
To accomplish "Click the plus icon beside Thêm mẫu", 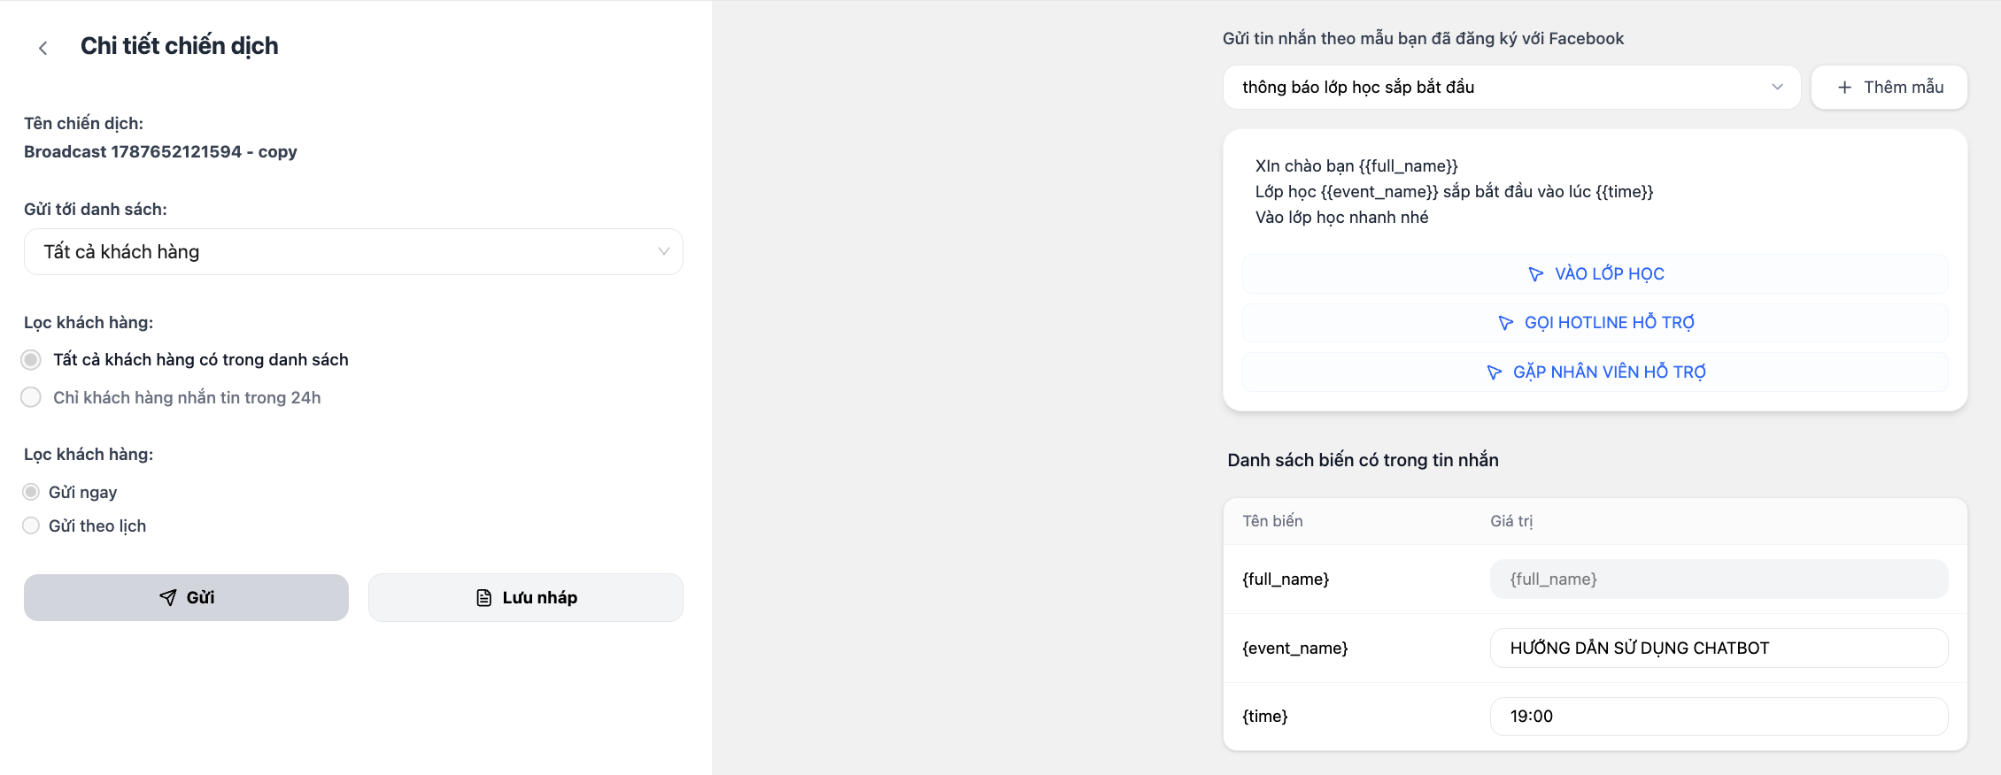I will [1844, 88].
